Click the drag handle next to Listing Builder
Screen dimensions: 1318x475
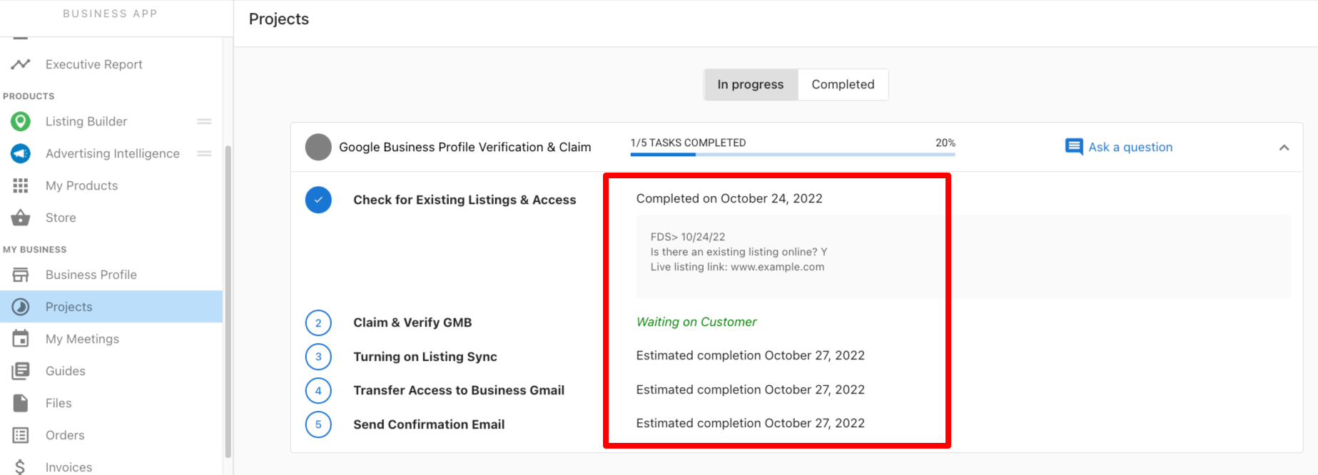pos(204,121)
